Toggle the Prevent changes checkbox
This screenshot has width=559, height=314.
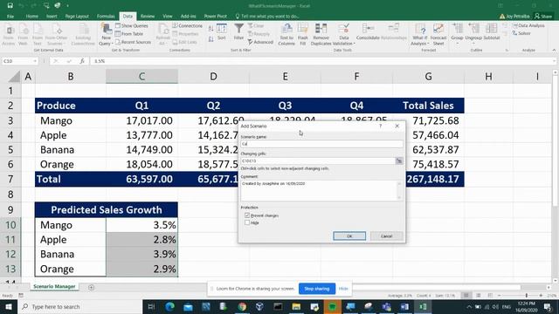click(x=247, y=215)
